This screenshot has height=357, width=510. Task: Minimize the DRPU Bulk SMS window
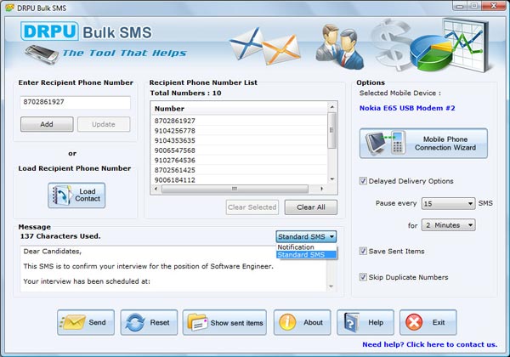pos(460,6)
